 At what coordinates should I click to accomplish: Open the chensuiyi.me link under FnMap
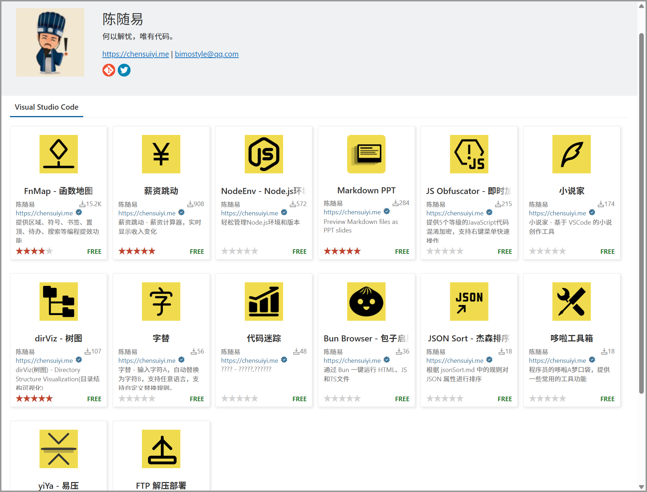point(44,213)
